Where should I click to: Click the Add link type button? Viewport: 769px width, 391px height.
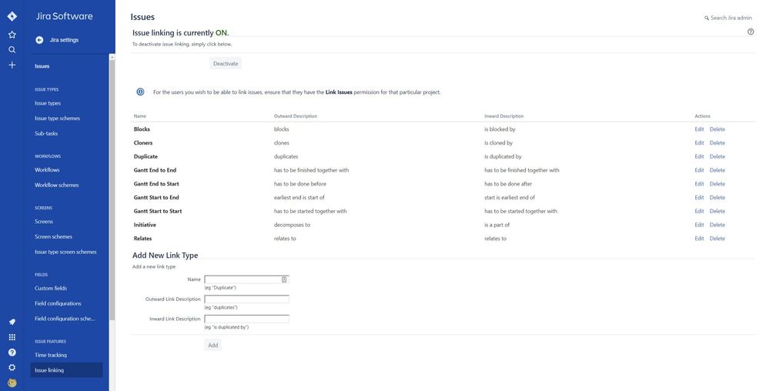point(213,346)
